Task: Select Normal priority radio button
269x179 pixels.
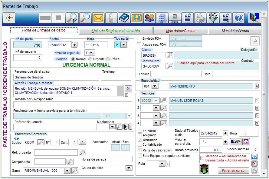Action: (x=73, y=59)
